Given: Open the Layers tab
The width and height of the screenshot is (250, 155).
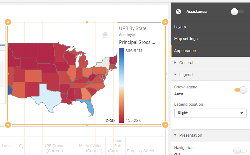Looking at the screenshot, I should (180, 27).
